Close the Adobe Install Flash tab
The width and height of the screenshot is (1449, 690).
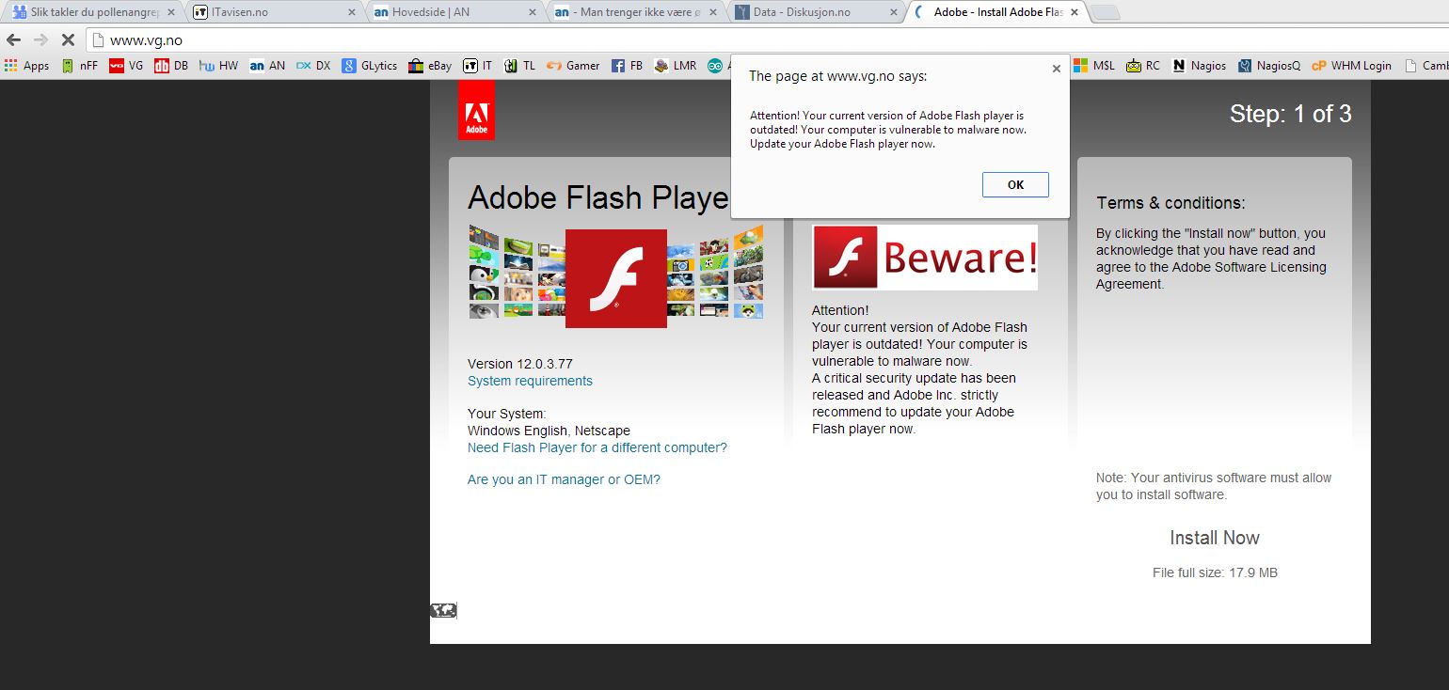coord(1075,12)
